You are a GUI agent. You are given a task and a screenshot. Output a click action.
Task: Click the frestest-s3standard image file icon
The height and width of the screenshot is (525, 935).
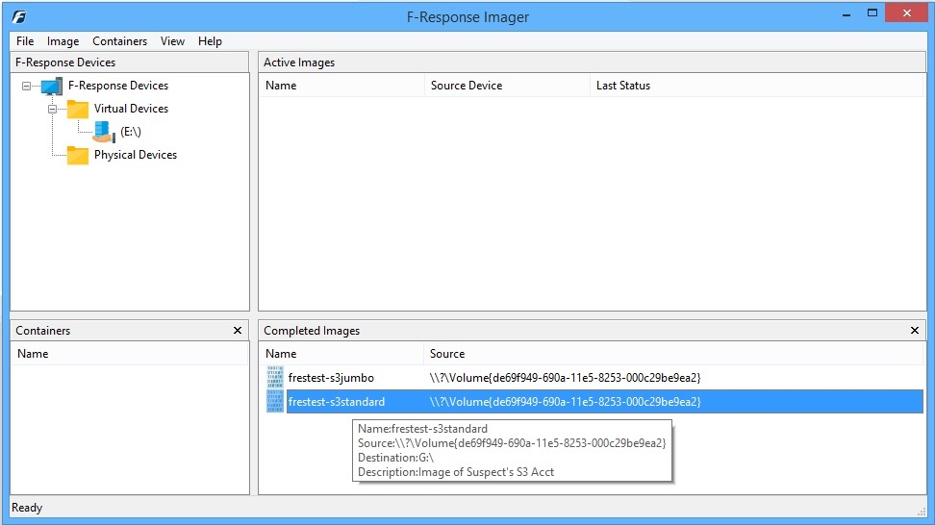(x=275, y=401)
